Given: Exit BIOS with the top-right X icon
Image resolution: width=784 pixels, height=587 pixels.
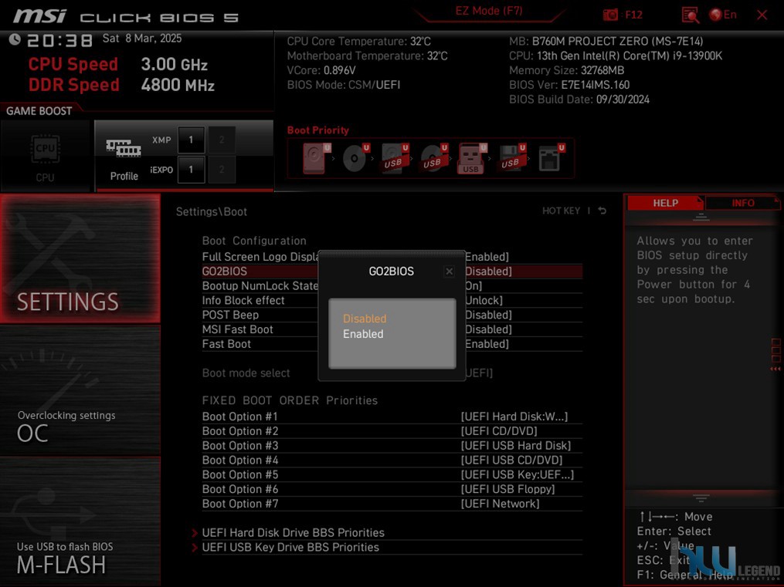Looking at the screenshot, I should [x=762, y=15].
